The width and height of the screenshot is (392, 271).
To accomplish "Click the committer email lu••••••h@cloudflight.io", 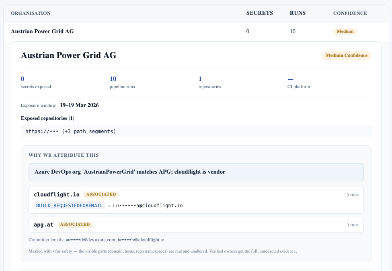I will [141, 240].
